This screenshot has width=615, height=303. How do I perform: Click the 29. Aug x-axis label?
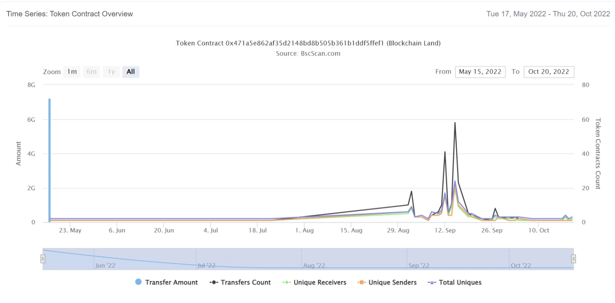click(398, 231)
